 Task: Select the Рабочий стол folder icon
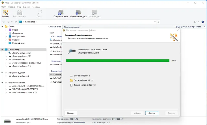coord(10,43)
